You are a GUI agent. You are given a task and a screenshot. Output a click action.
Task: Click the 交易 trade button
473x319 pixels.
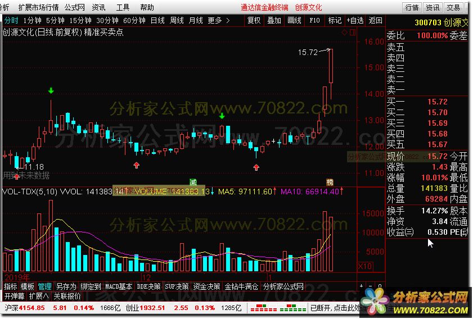click(453, 7)
